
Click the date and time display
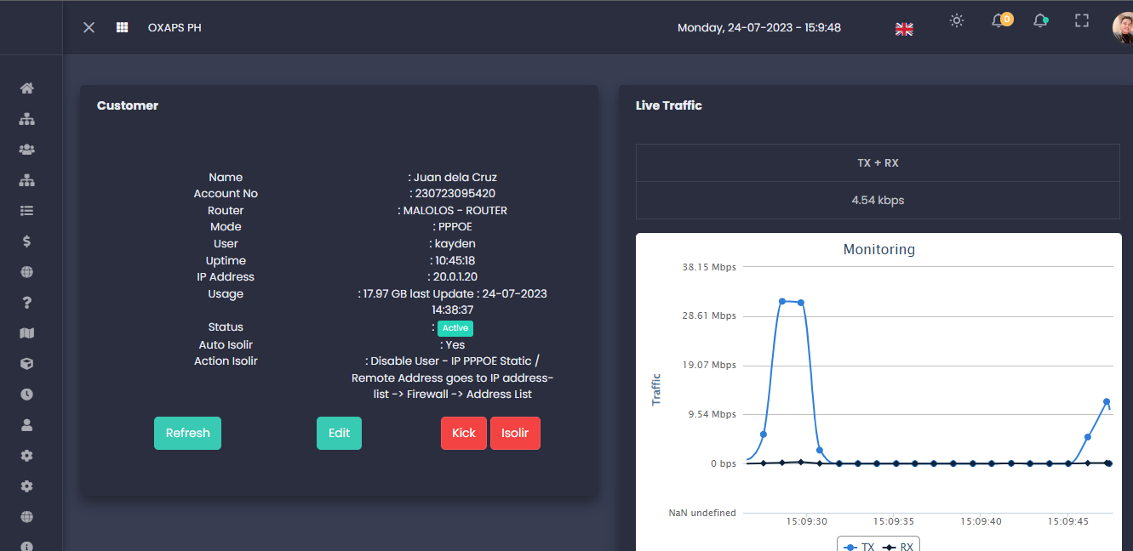(x=759, y=27)
